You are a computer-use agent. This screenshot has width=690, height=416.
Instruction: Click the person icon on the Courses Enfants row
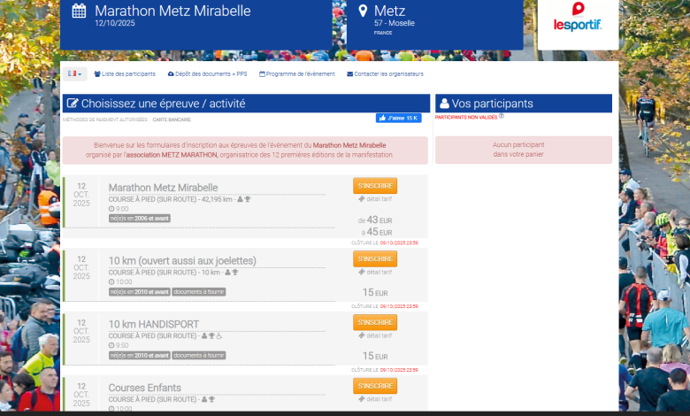[204, 399]
